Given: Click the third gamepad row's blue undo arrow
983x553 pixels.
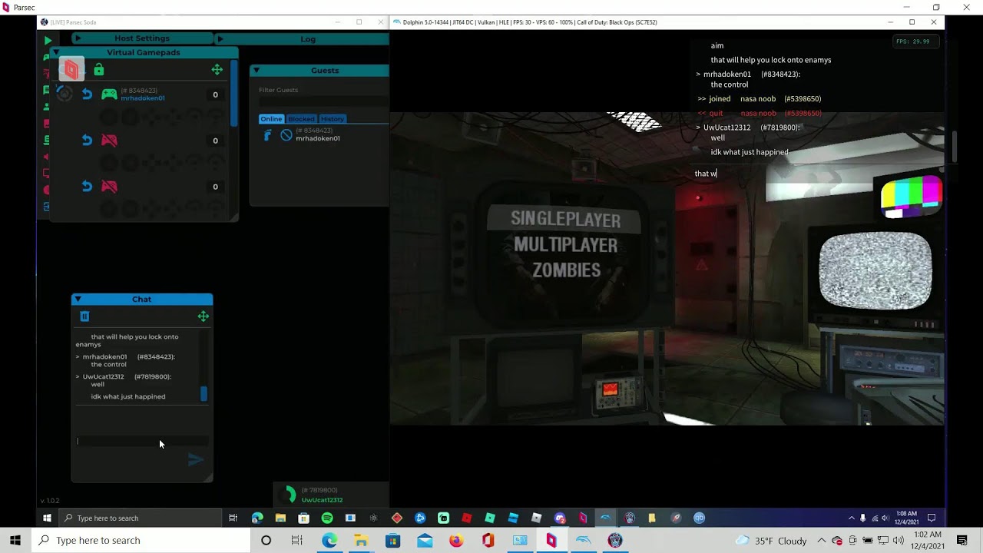Looking at the screenshot, I should point(87,187).
